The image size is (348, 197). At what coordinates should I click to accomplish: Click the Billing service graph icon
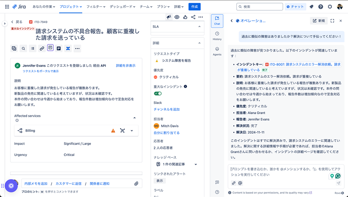(122, 131)
